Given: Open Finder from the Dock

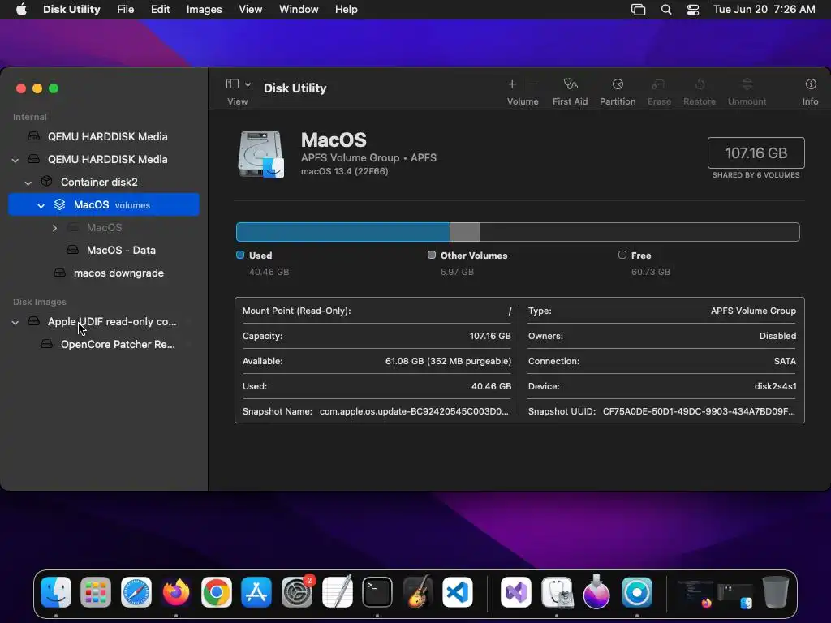Looking at the screenshot, I should pyautogui.click(x=56, y=591).
